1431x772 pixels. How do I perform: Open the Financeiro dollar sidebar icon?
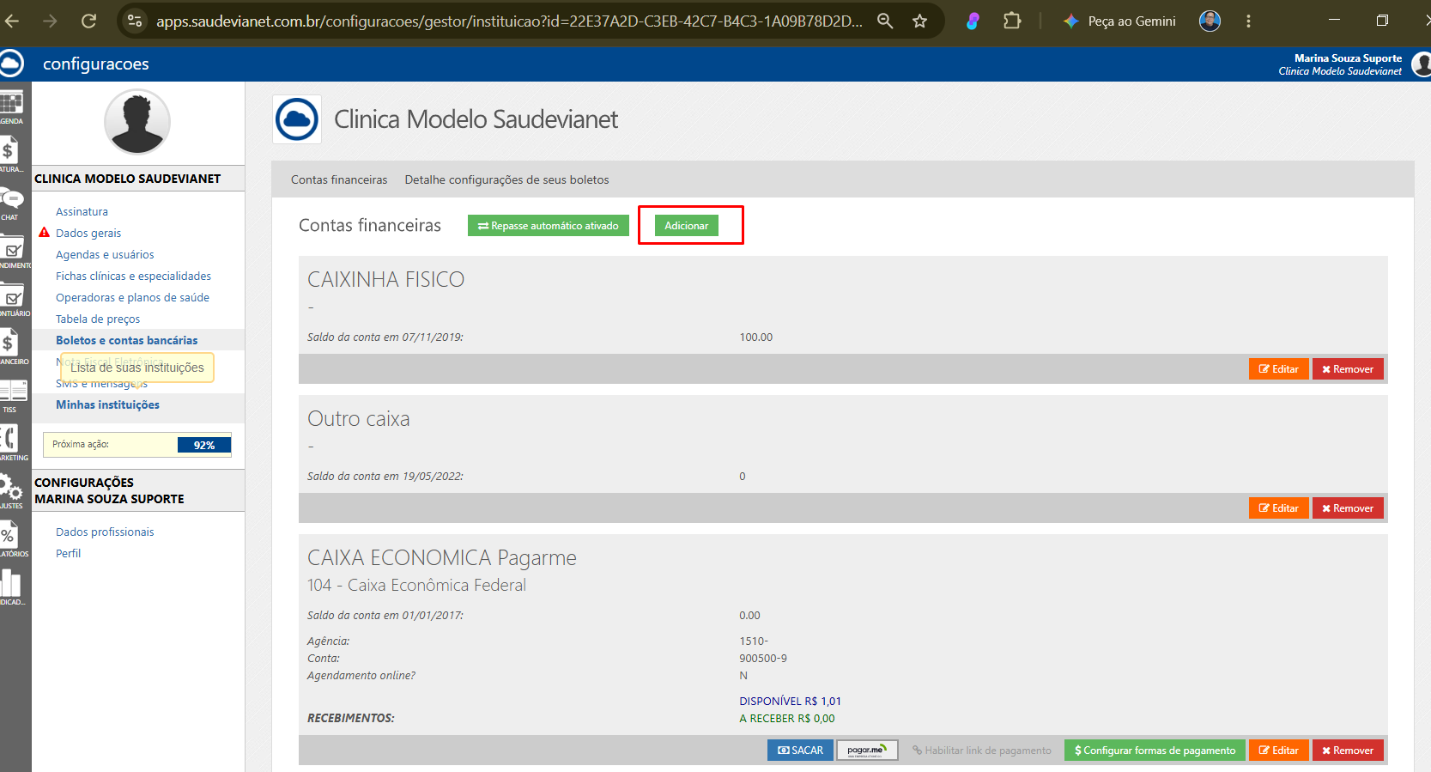pyautogui.click(x=11, y=347)
